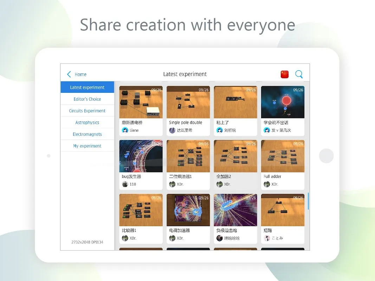Click the back chevron beside Home

coord(69,74)
